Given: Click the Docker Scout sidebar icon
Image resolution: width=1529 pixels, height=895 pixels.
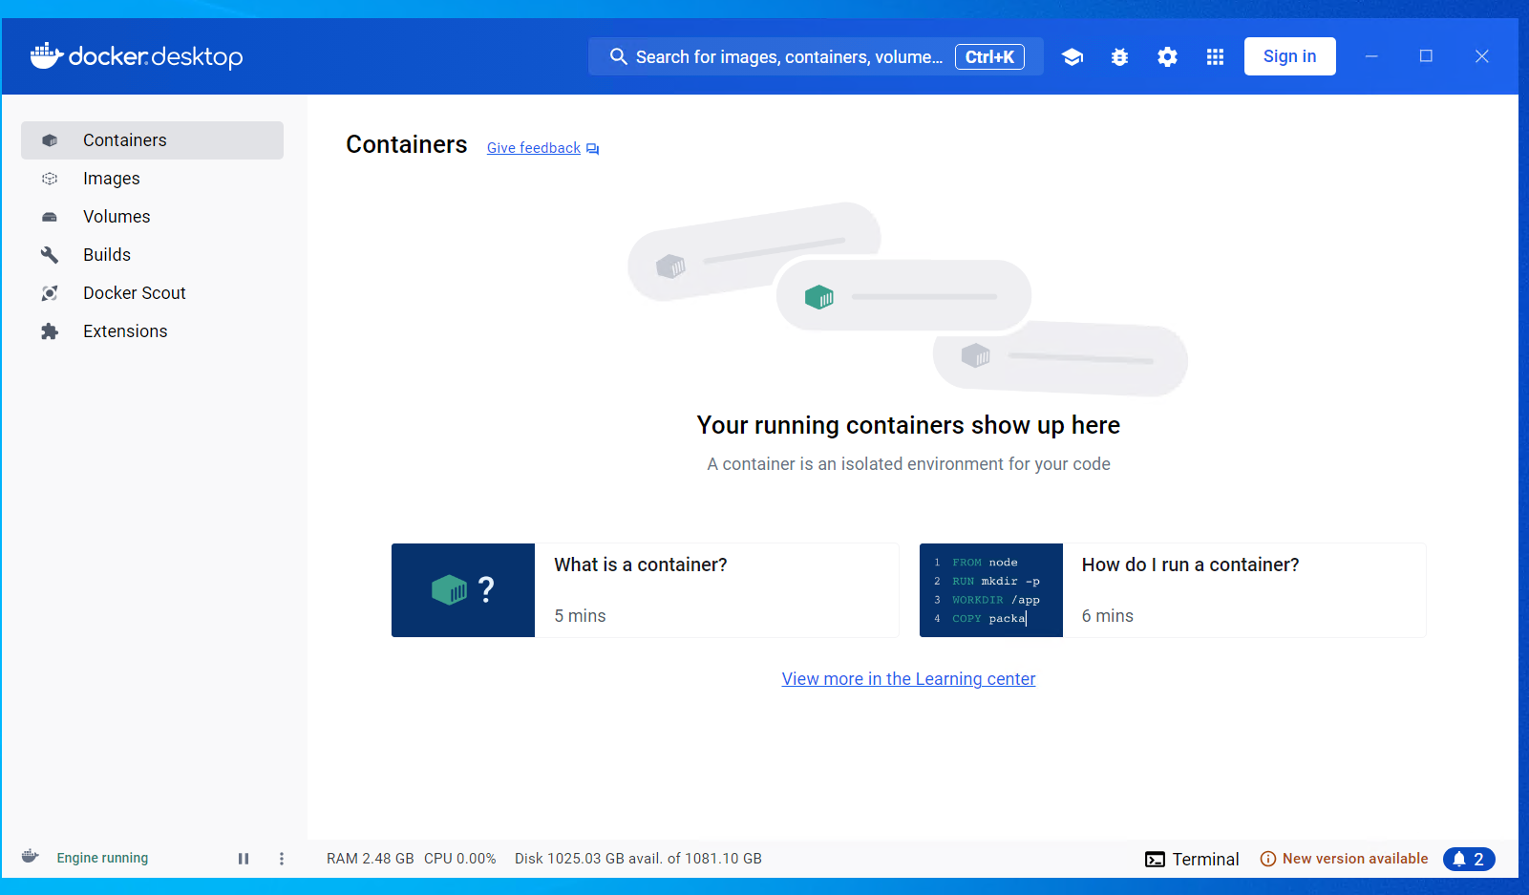Looking at the screenshot, I should 50,293.
